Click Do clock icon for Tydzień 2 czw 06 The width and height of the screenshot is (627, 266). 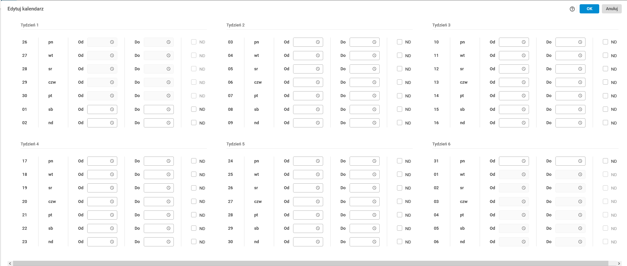click(x=374, y=82)
